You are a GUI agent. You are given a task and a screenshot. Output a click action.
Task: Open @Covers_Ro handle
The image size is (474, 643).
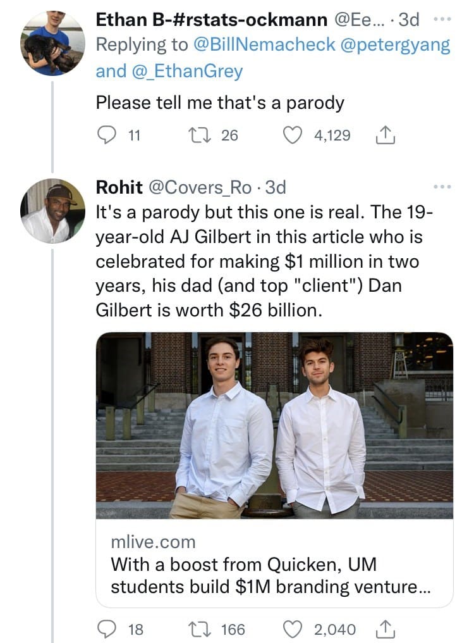click(200, 187)
